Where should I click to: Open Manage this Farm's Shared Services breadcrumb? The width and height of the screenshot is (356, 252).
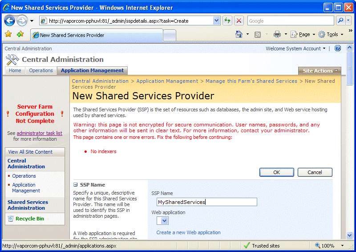tap(251, 81)
